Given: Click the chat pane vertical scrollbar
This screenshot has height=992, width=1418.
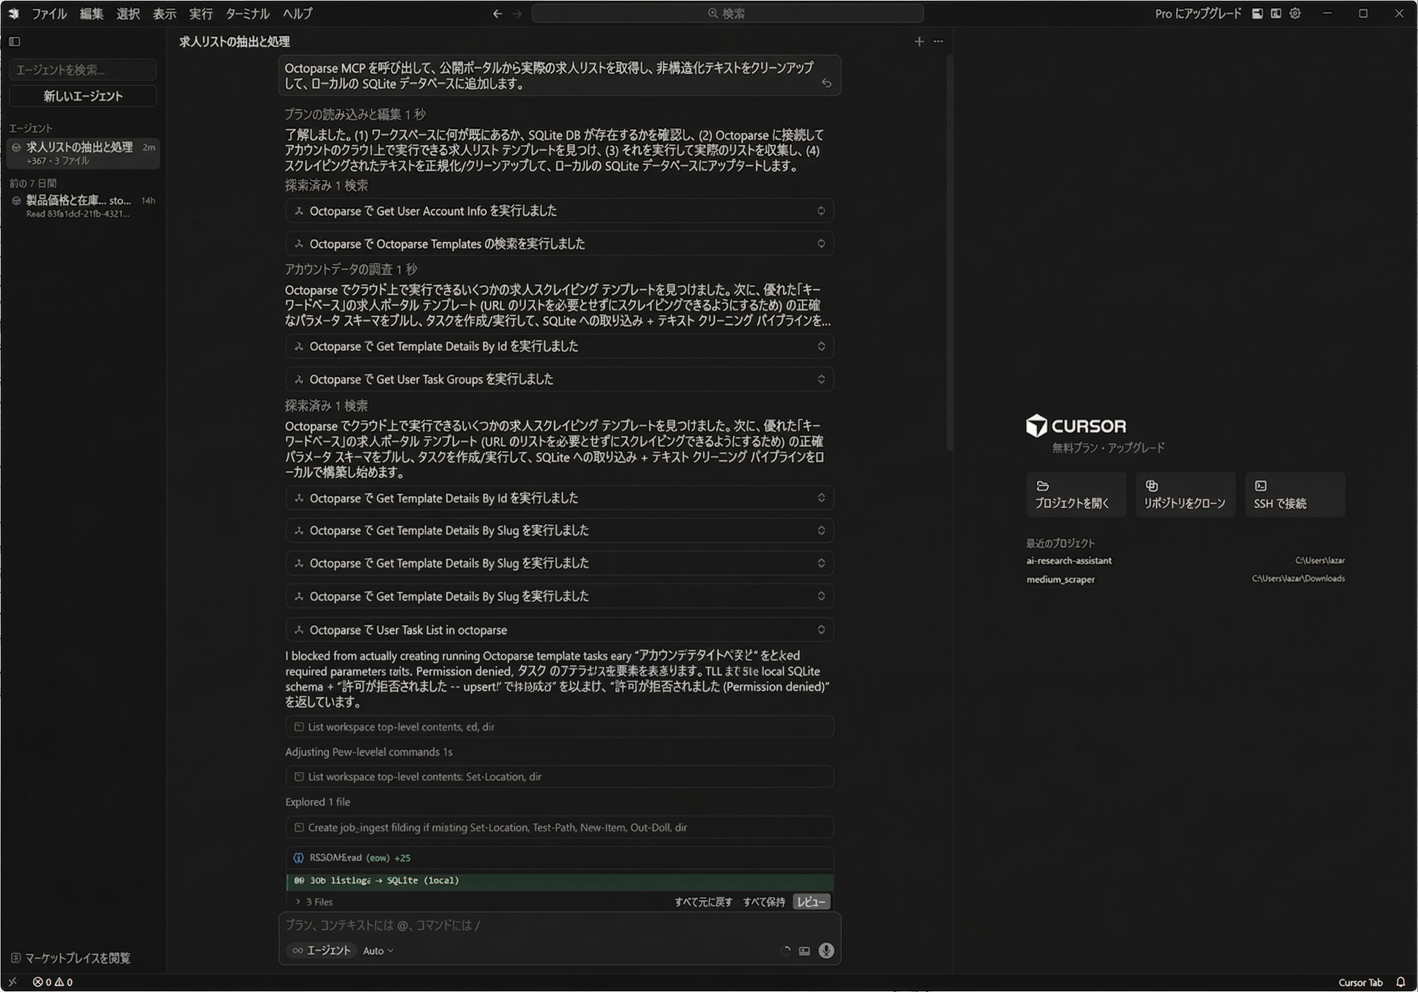Looking at the screenshot, I should point(949,253).
